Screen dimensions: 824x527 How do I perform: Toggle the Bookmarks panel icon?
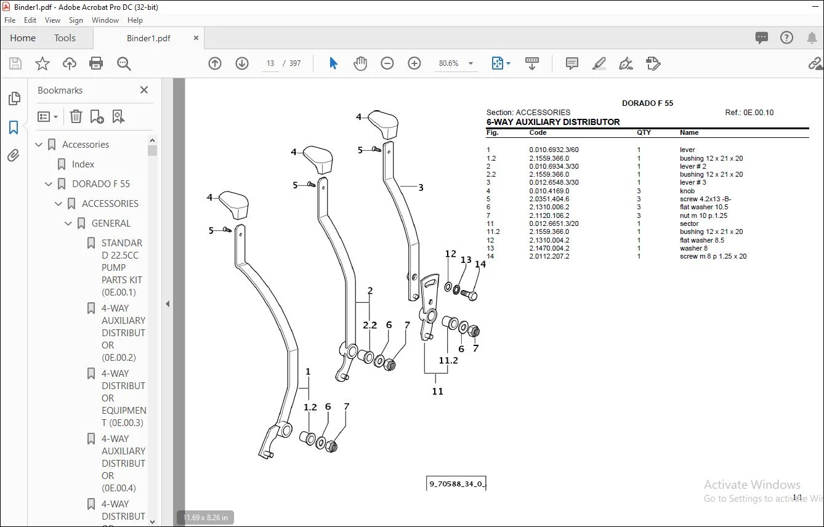(x=14, y=127)
